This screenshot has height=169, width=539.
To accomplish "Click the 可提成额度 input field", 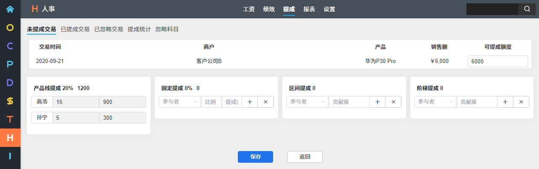I will coord(497,61).
